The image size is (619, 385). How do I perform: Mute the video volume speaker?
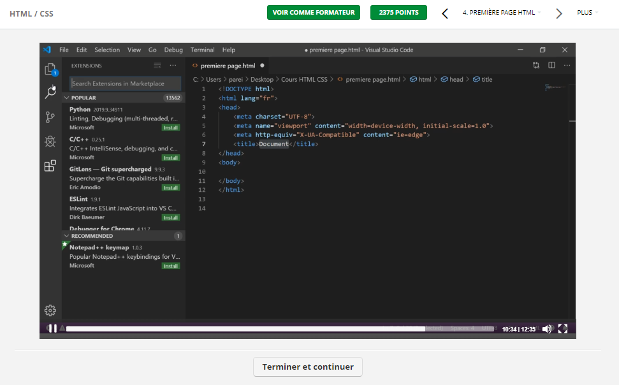pos(547,329)
